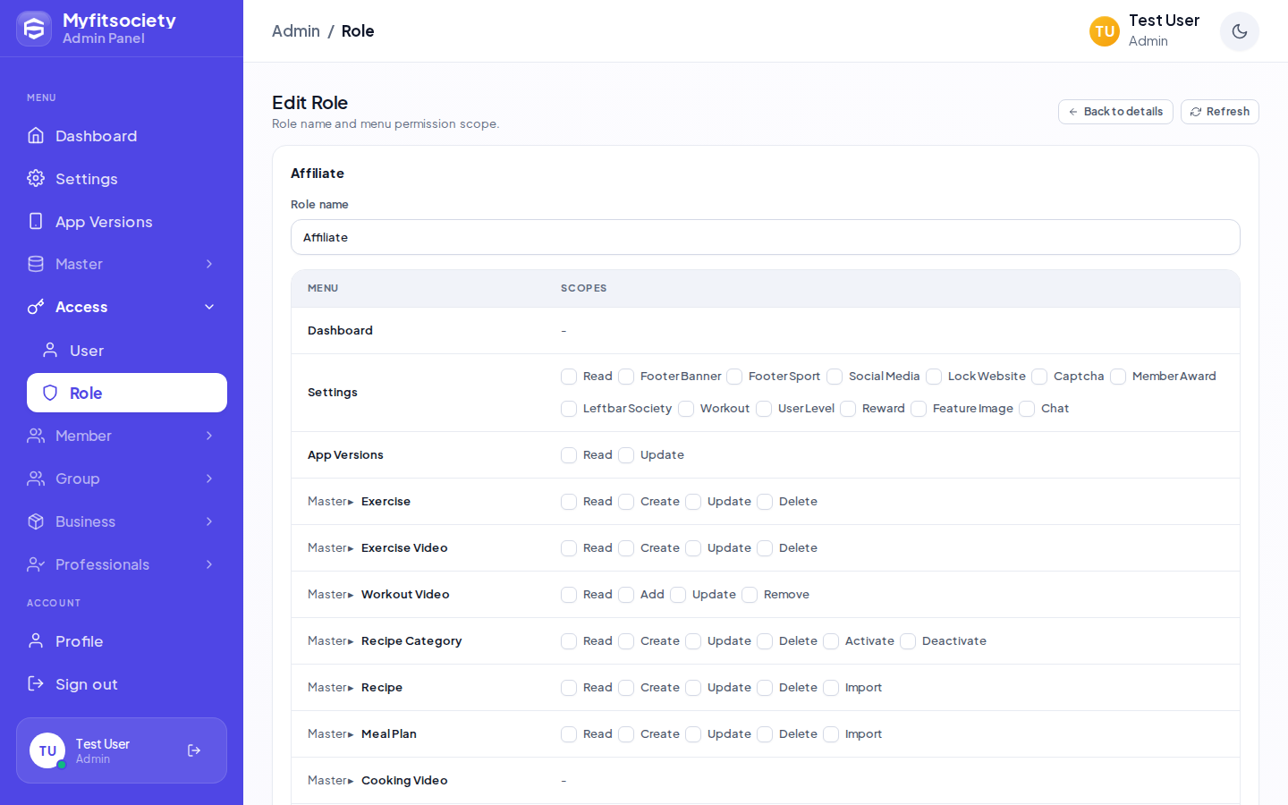Click the Myfitsociety logo icon
Image resolution: width=1288 pixels, height=805 pixels.
(34, 29)
